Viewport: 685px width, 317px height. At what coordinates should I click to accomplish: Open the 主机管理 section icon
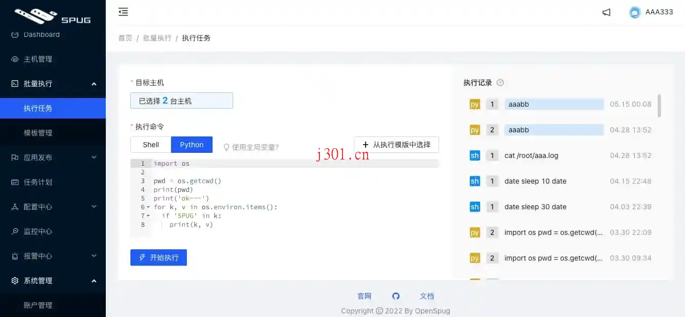click(15, 58)
